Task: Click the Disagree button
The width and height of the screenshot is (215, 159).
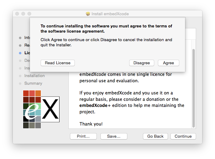Action: [x=141, y=63]
